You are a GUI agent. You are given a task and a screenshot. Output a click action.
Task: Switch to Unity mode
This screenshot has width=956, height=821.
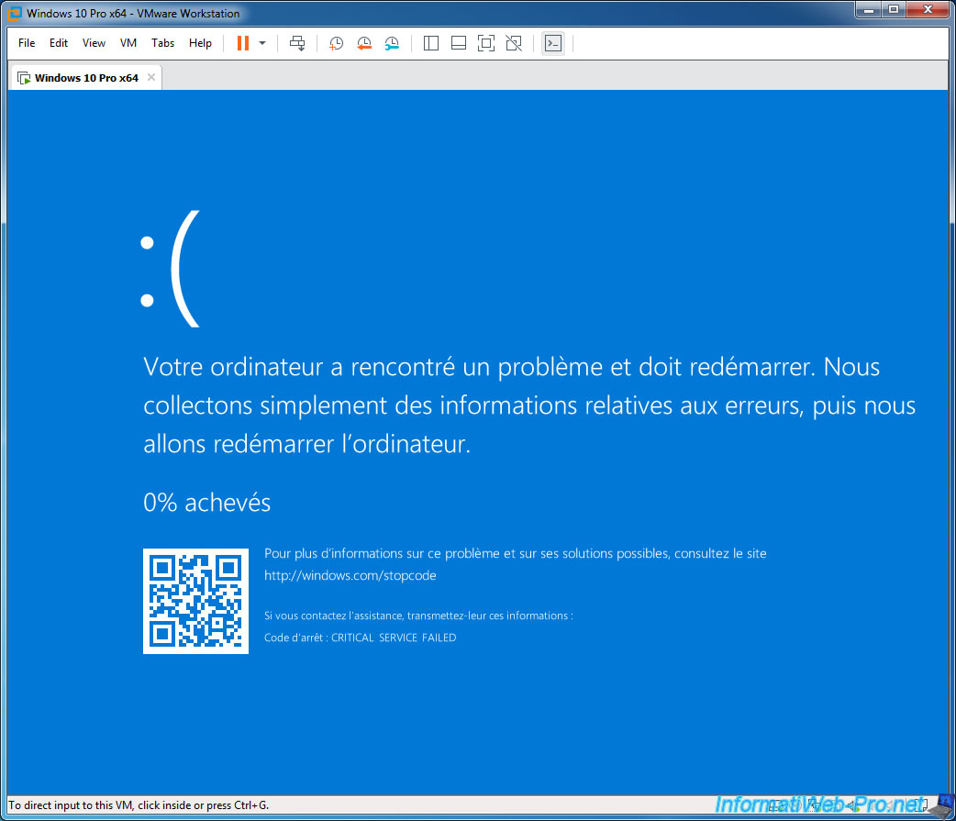point(514,43)
